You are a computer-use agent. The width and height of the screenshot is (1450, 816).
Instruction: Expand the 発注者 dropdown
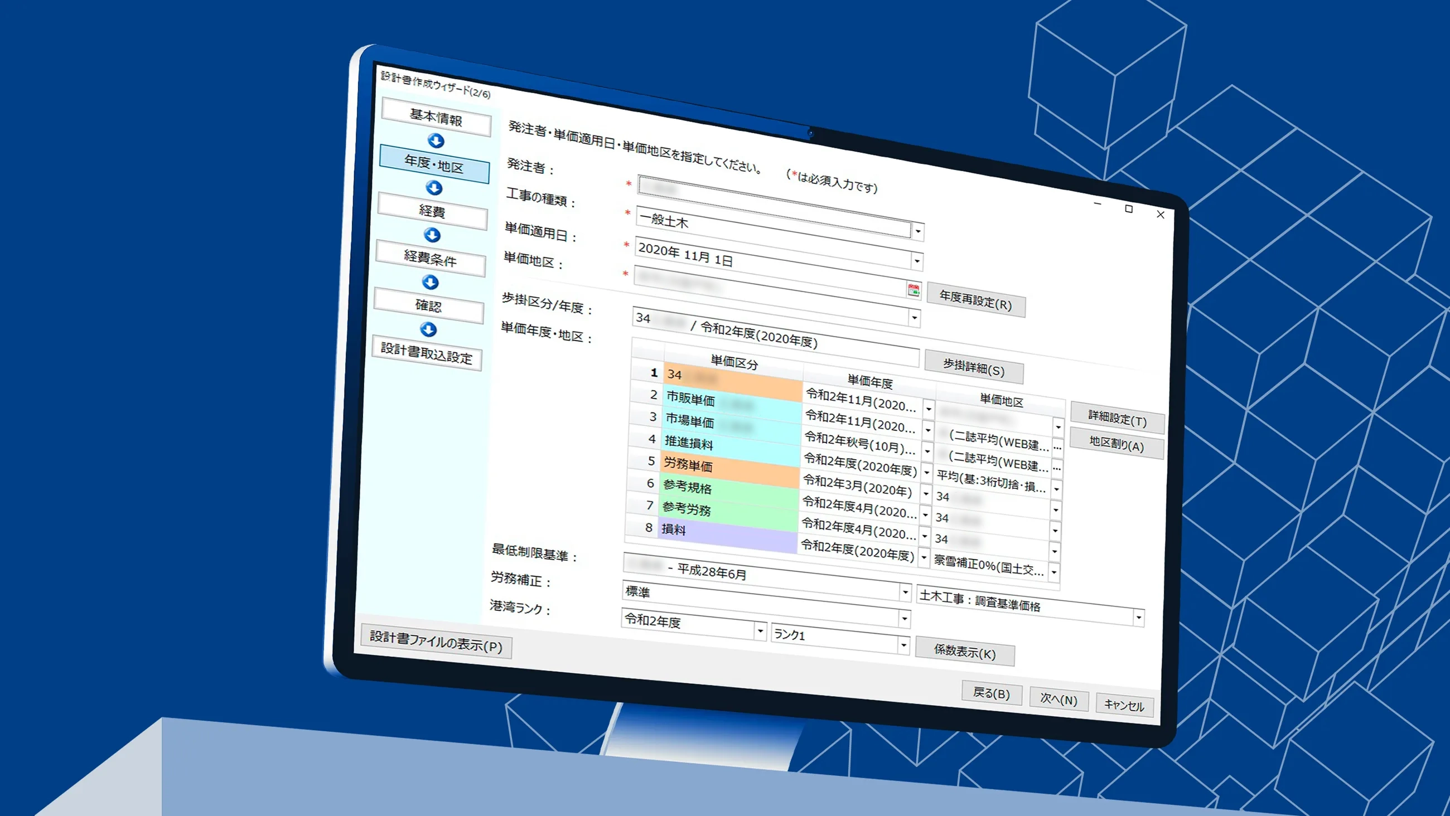[x=918, y=231]
